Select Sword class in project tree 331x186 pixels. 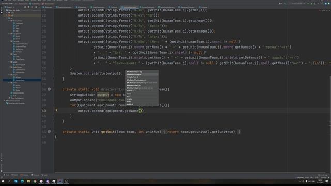click(16, 39)
